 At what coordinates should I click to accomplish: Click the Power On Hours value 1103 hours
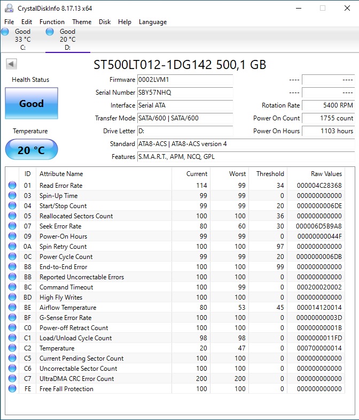329,131
